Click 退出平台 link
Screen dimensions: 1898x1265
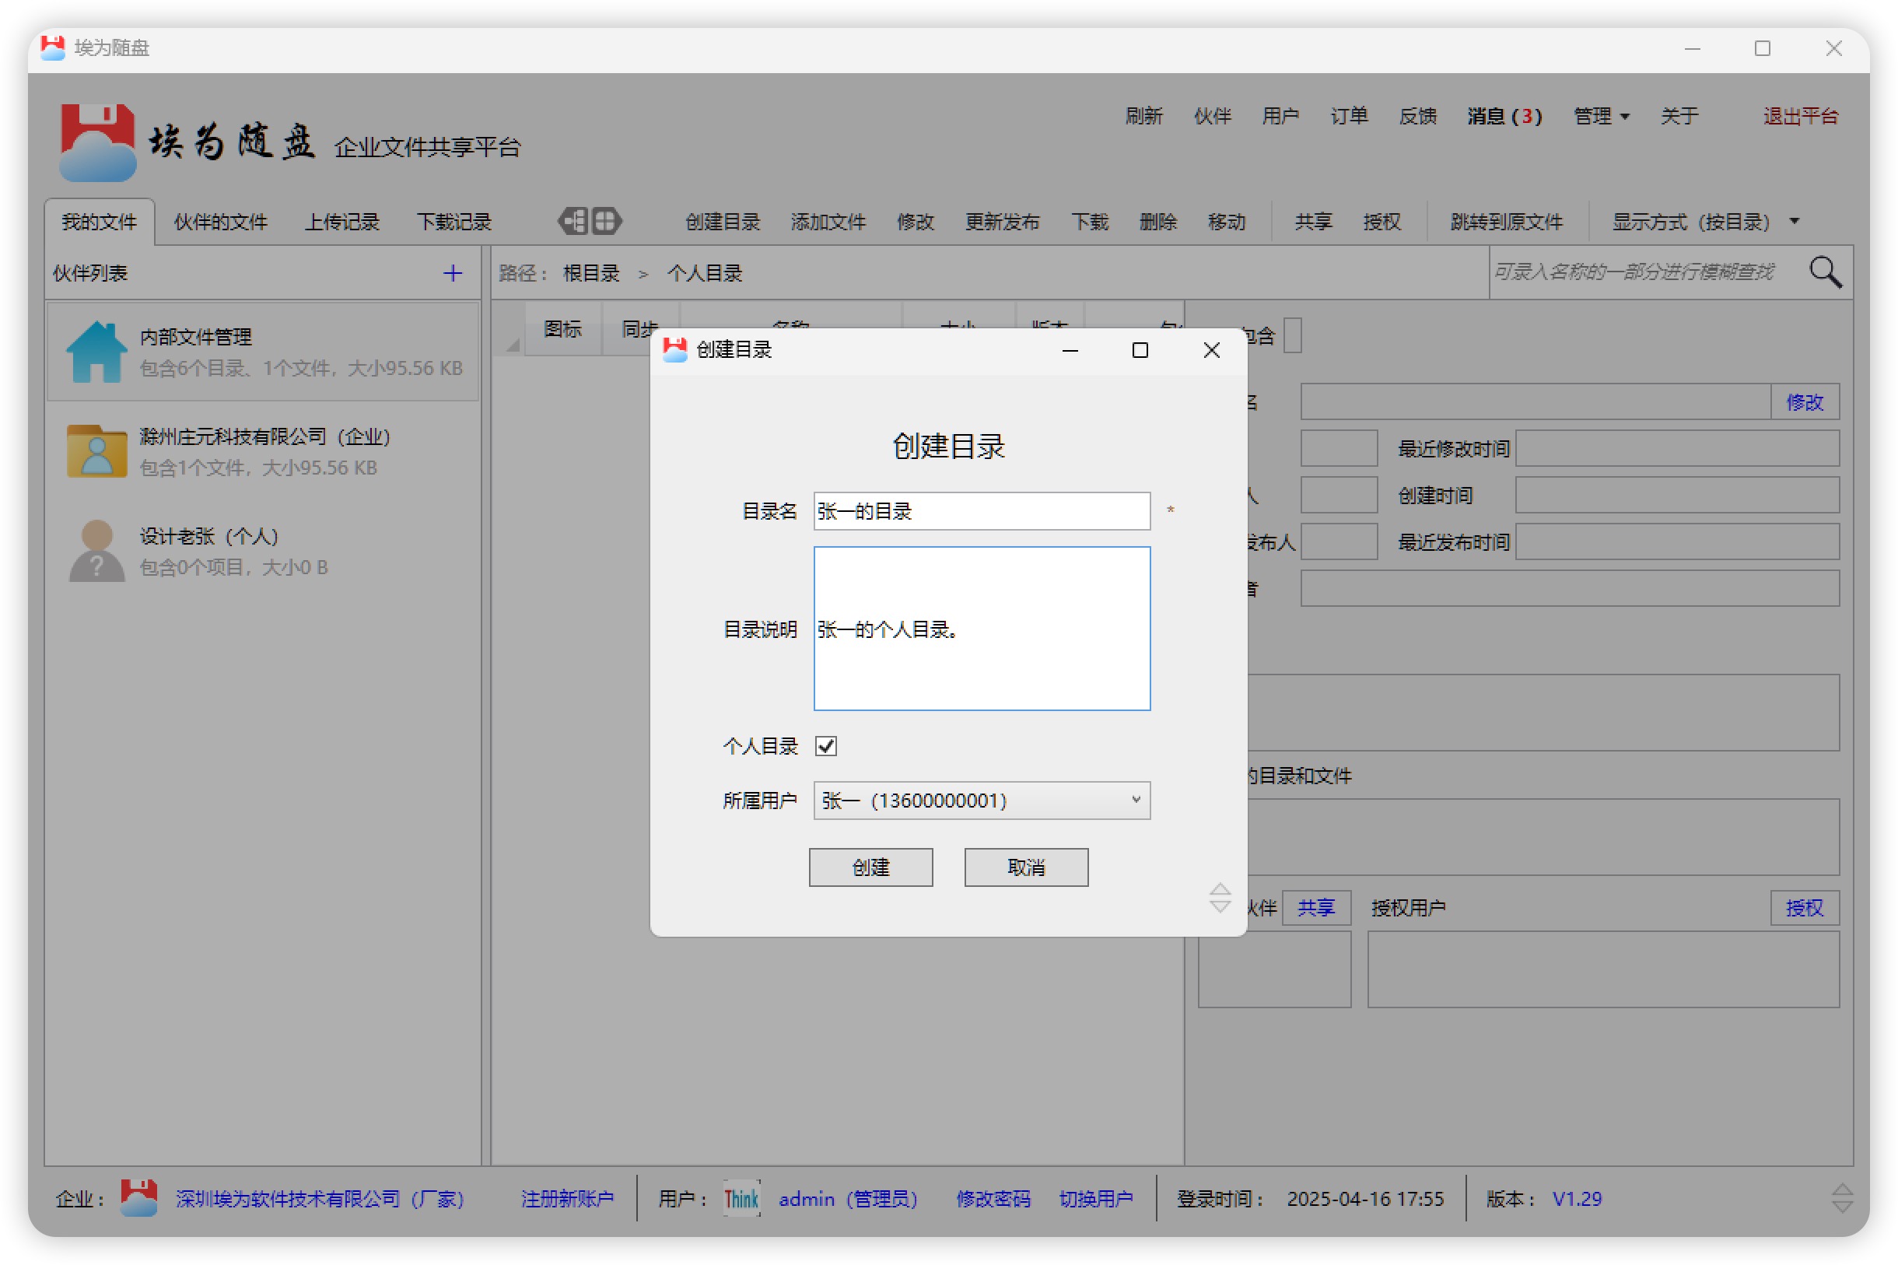pyautogui.click(x=1801, y=116)
